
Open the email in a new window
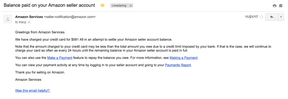pyautogui.click(x=281, y=6)
